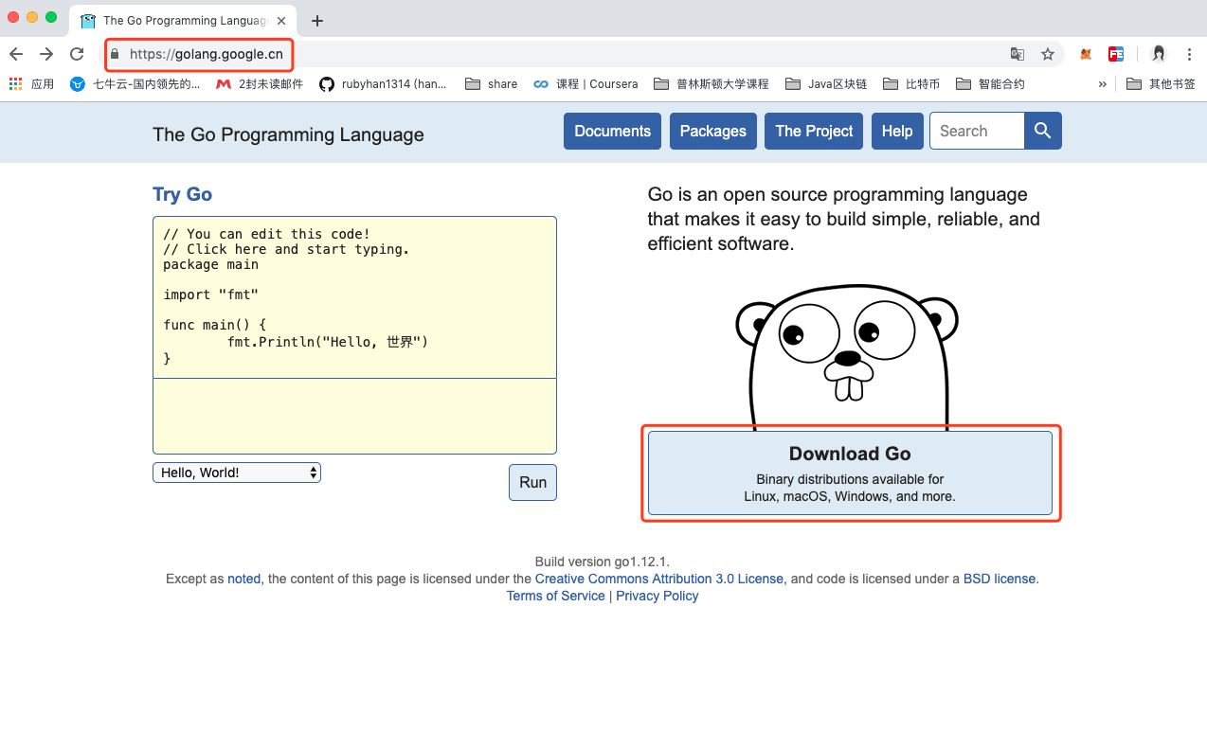Bookmark this page with the star icon
The height and width of the screenshot is (732, 1207).
click(x=1047, y=54)
